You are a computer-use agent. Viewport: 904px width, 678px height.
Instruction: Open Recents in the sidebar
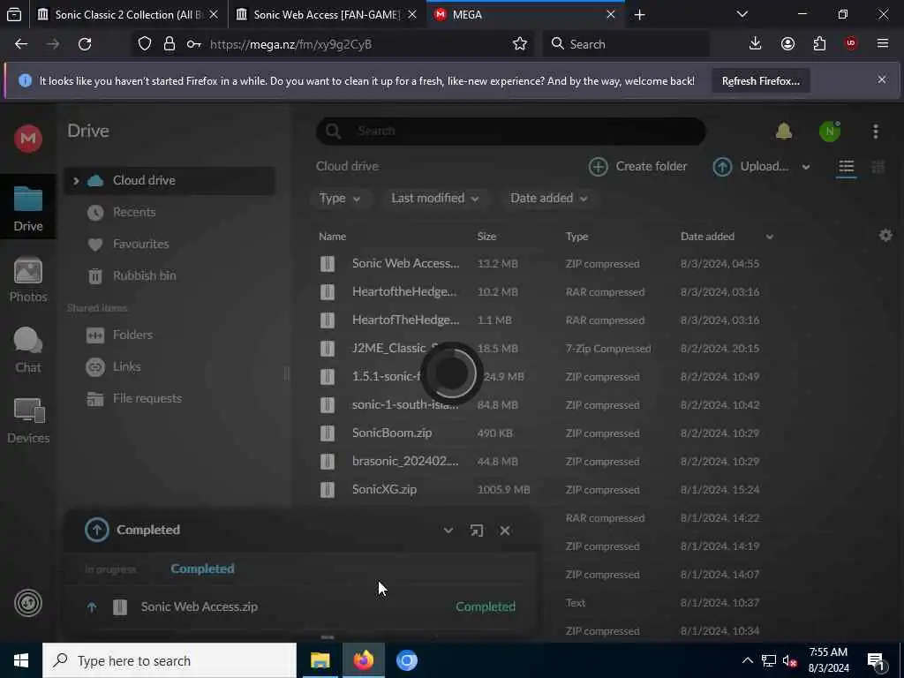(x=134, y=212)
